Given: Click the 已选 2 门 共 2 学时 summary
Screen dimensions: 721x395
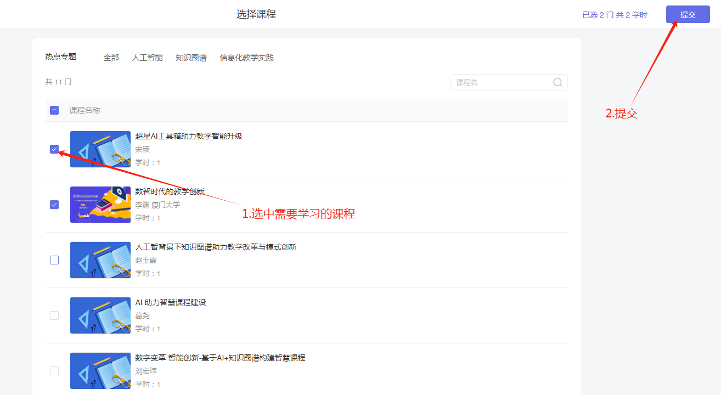Looking at the screenshot, I should tap(615, 15).
